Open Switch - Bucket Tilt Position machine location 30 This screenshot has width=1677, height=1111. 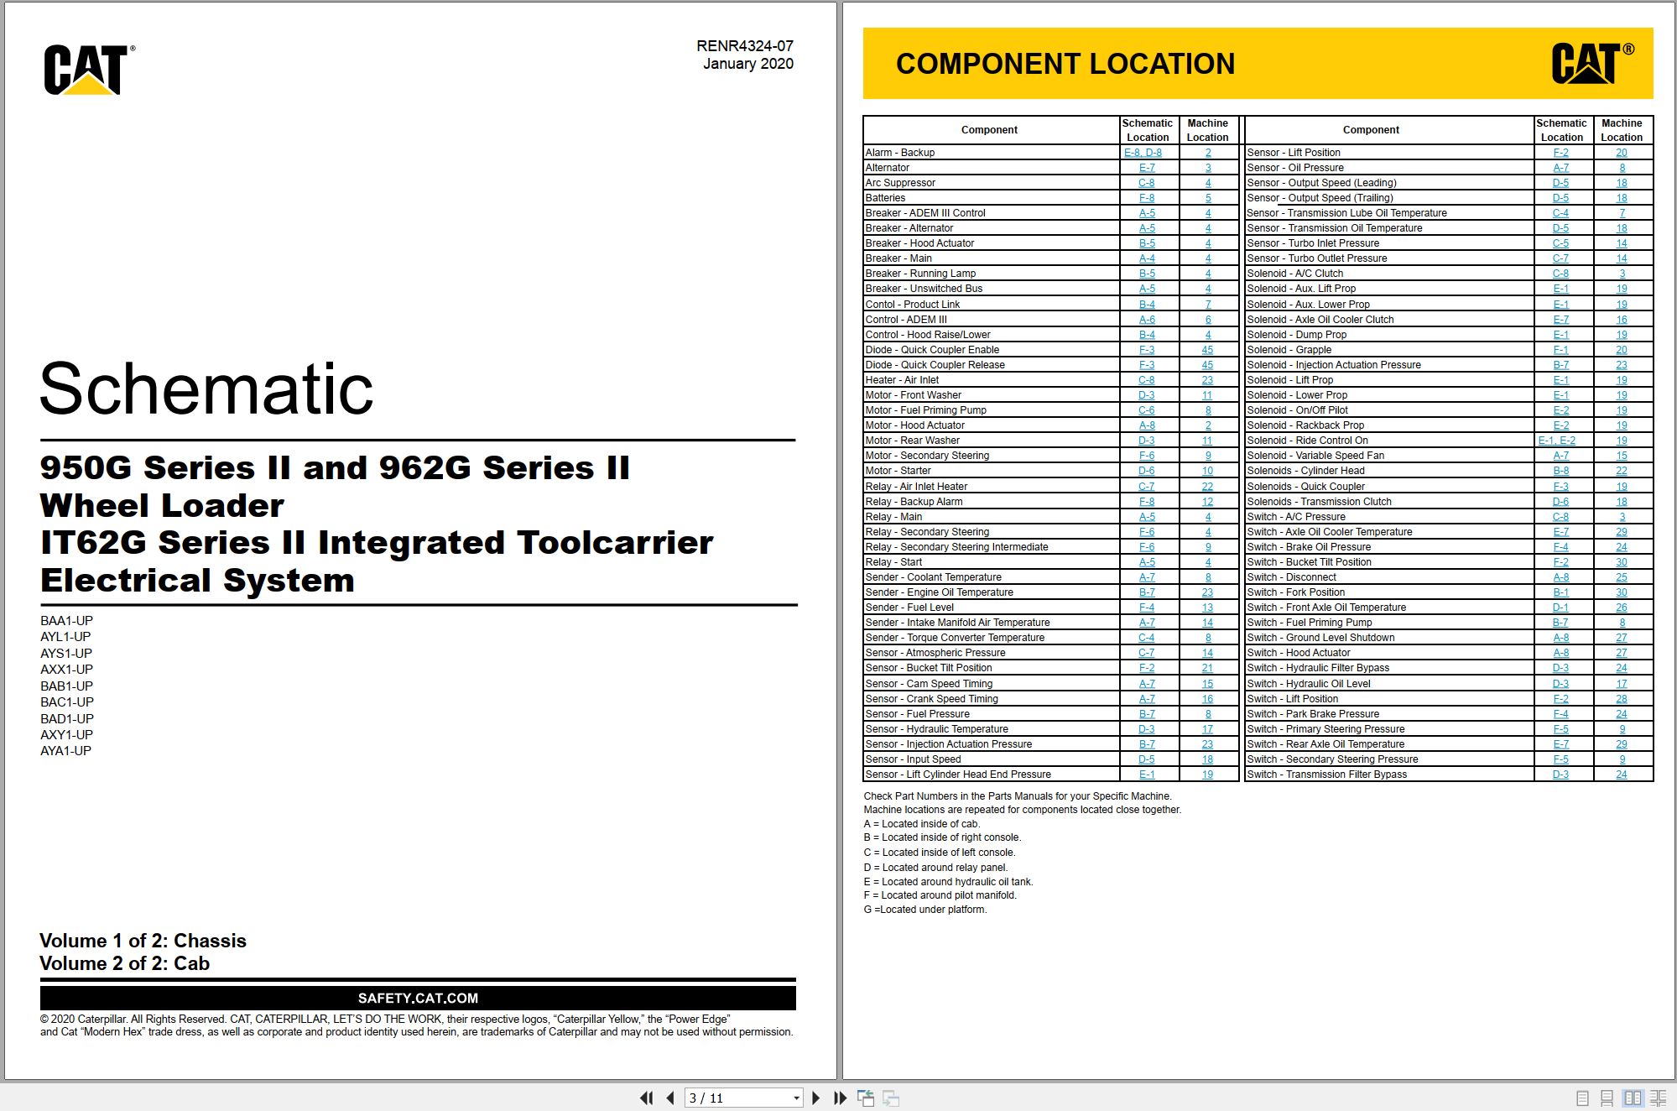(1622, 562)
